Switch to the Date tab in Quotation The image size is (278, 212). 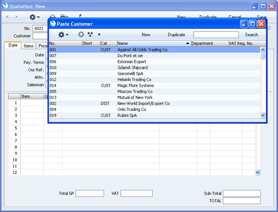(13, 45)
